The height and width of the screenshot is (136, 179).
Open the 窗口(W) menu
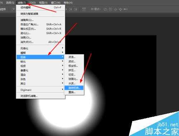(56, 2)
